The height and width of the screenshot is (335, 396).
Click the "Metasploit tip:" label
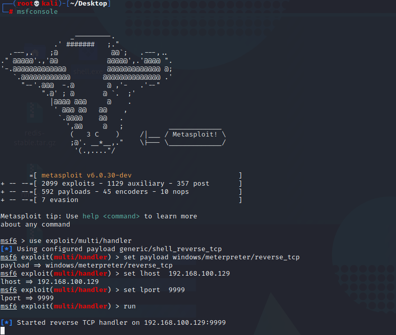coord(31,216)
